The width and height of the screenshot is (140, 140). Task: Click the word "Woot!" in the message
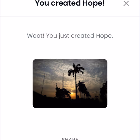click(36, 36)
